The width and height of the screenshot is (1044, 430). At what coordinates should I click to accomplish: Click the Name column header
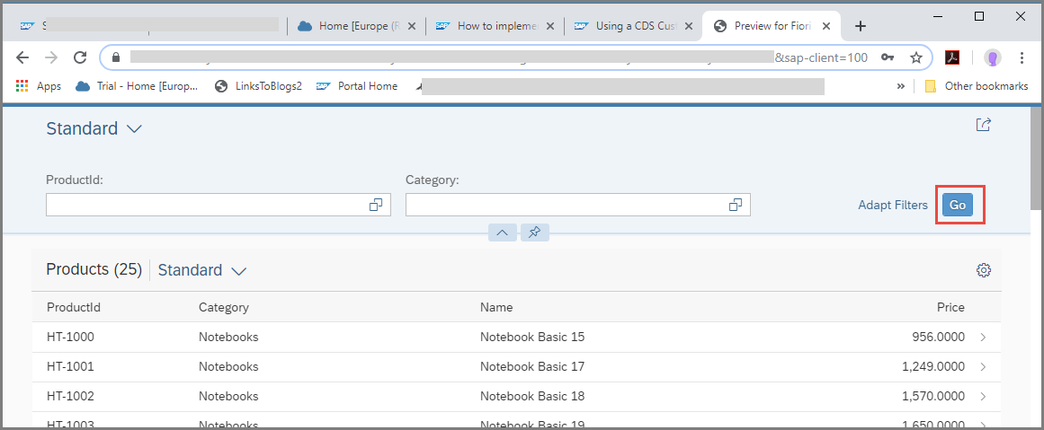click(x=496, y=307)
